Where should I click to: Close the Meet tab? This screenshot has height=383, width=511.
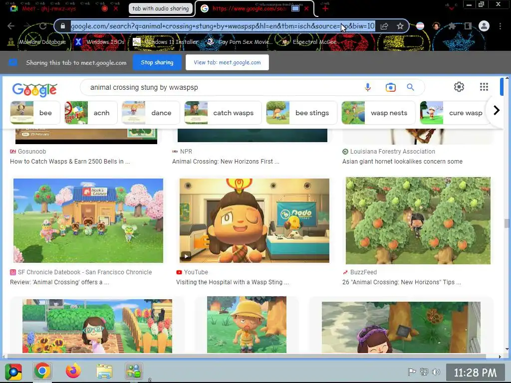coord(116,8)
